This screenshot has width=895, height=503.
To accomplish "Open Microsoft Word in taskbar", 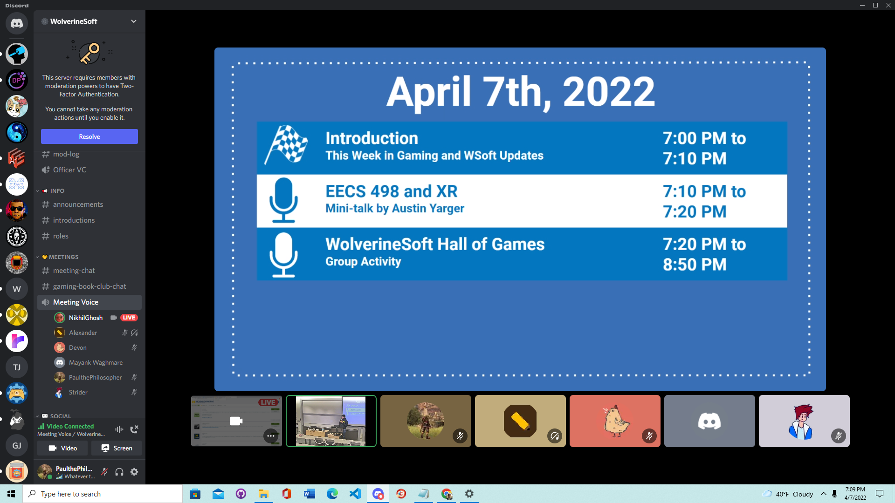I will pyautogui.click(x=309, y=494).
